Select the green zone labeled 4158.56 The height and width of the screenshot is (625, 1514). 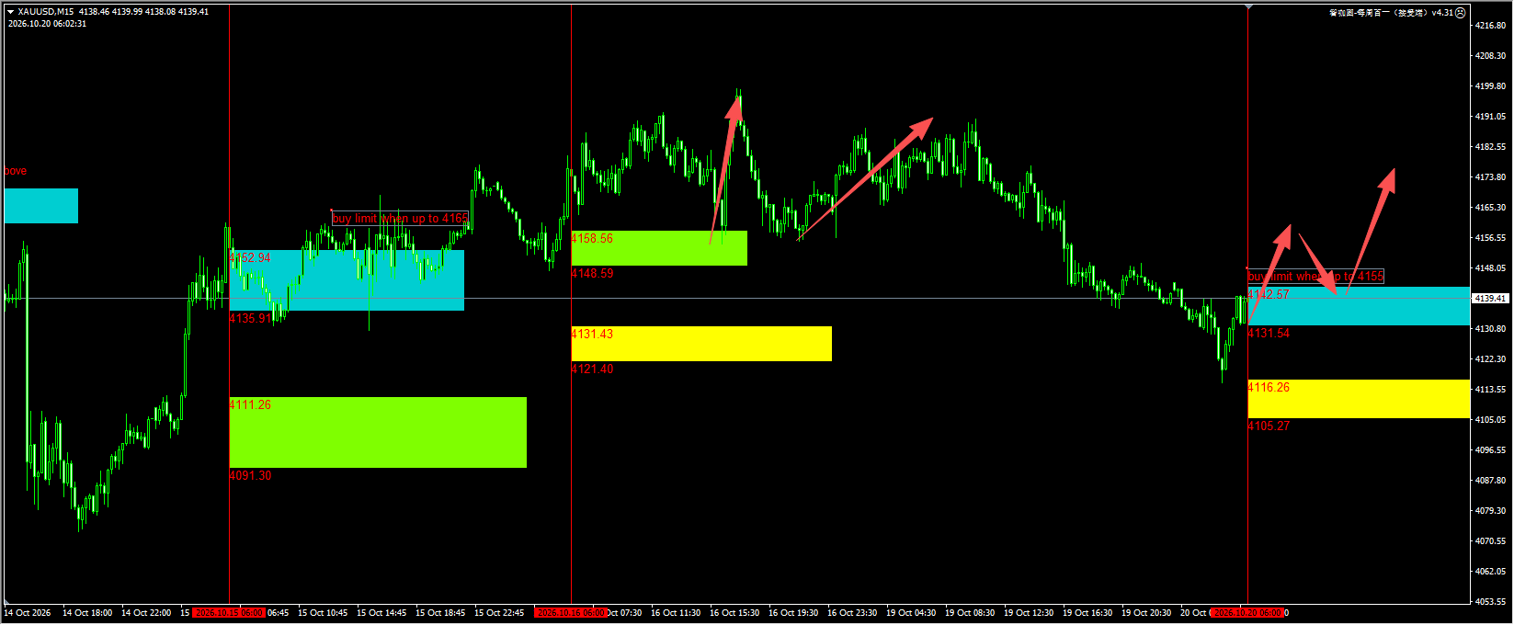click(659, 248)
